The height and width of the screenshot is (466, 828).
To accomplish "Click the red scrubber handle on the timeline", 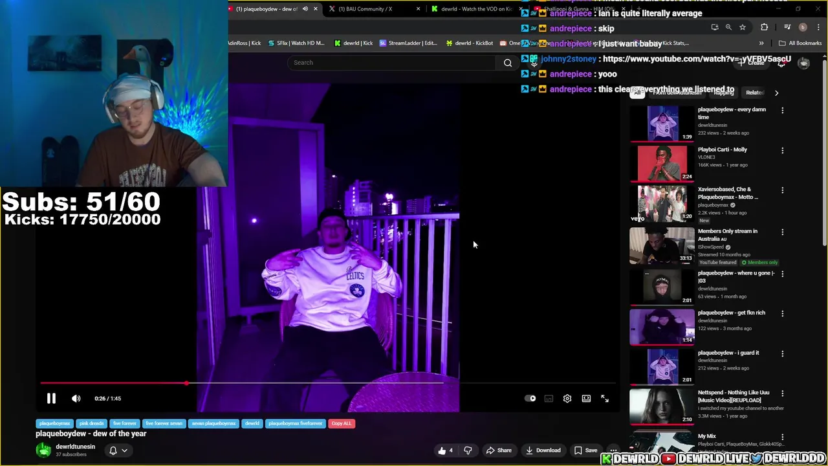I will [x=186, y=384].
